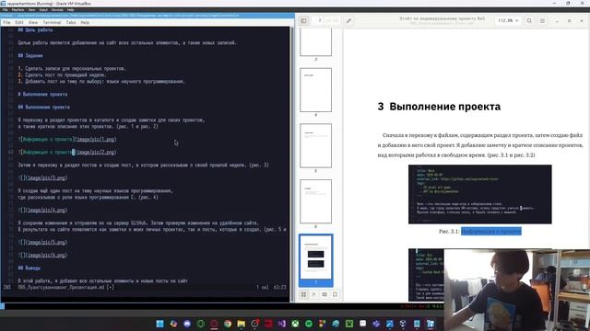
Task: Click the highlighted figure 3.1 caption text
Action: click(491, 231)
